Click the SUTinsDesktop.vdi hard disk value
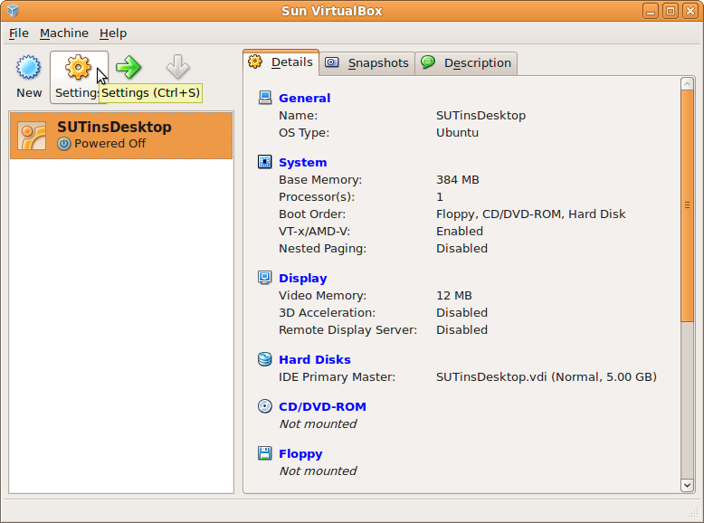 [547, 376]
